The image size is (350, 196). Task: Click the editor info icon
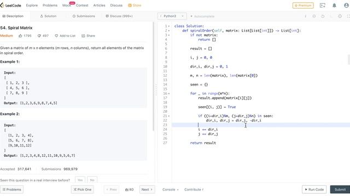[x=305, y=16]
